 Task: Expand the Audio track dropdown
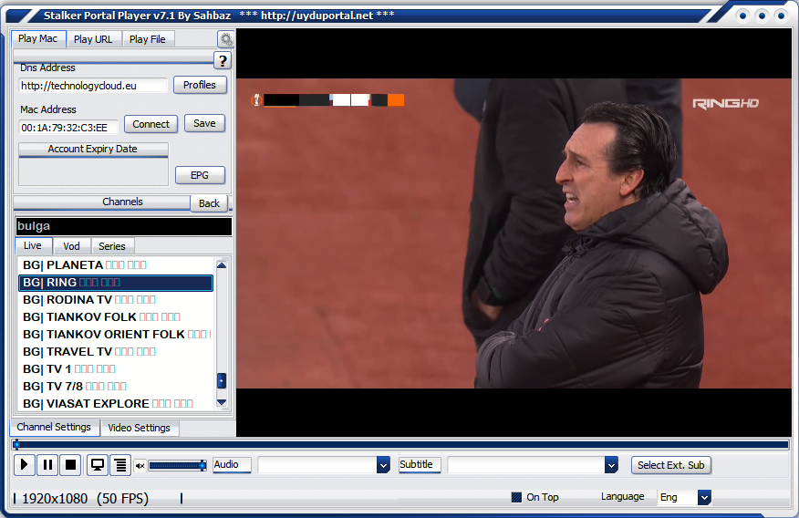click(383, 464)
